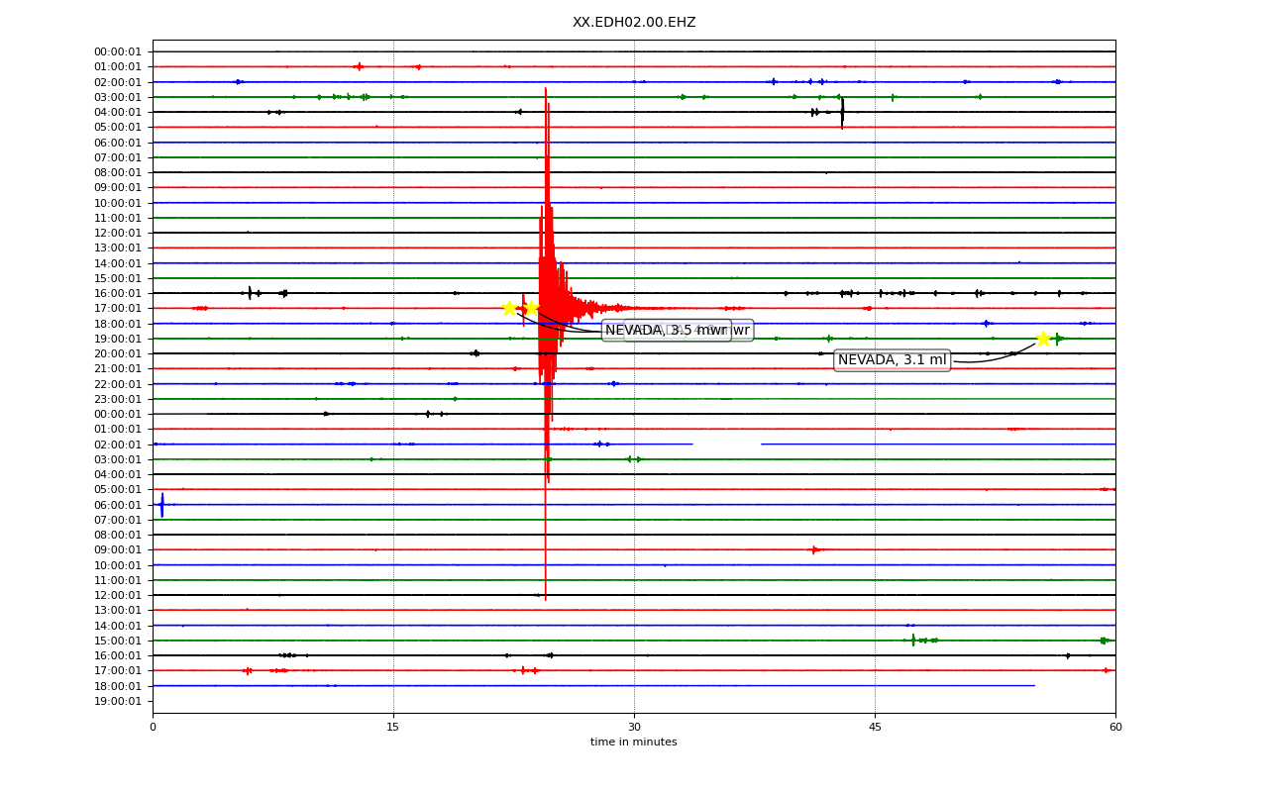Click the yellow star nearest the large red waveform

(x=530, y=308)
